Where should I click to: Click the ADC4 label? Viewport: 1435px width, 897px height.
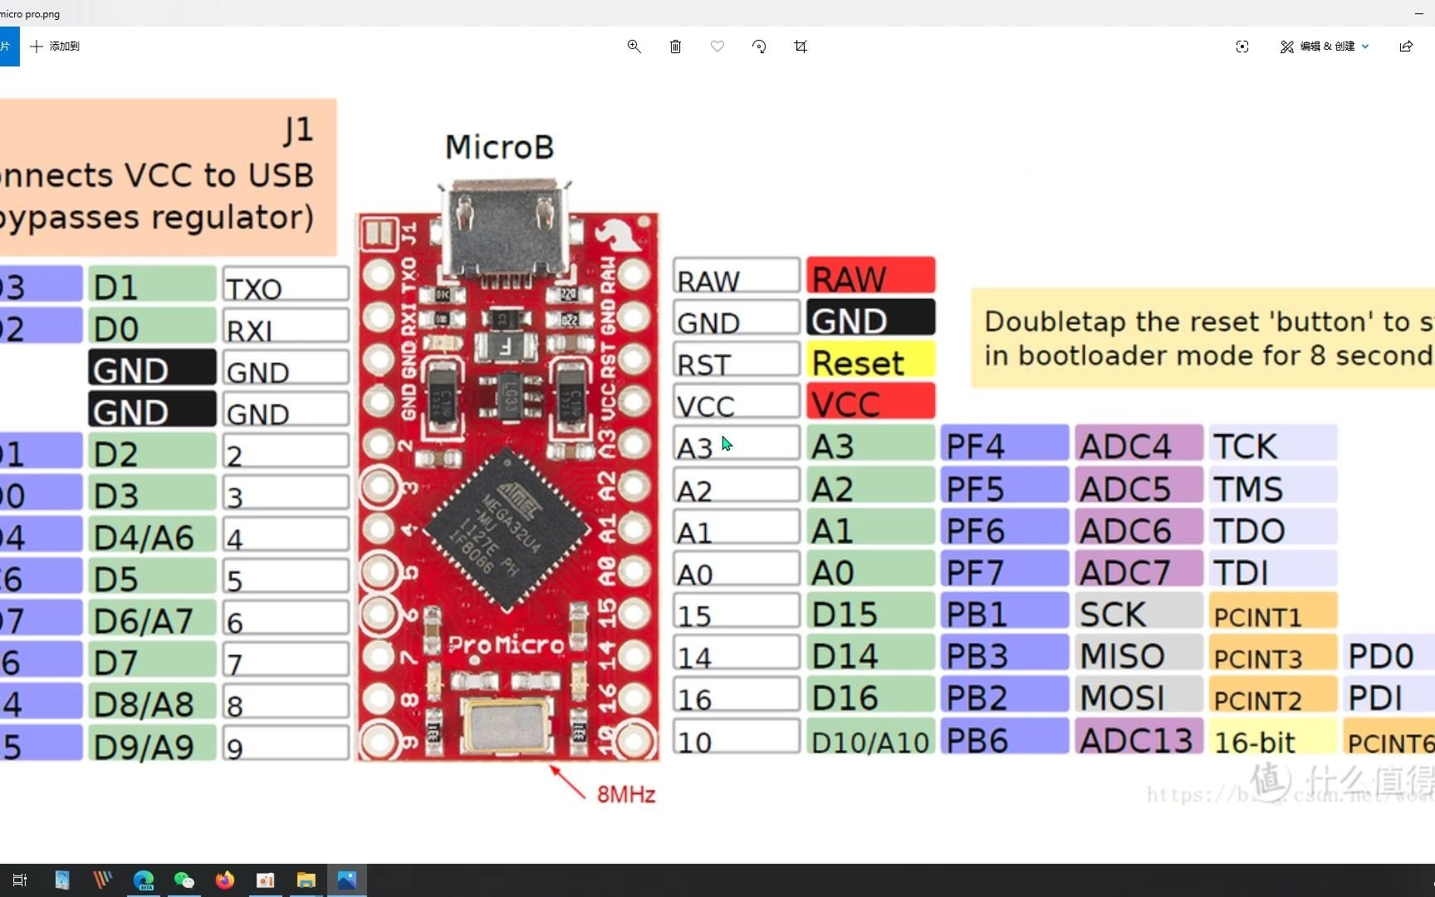click(x=1138, y=445)
